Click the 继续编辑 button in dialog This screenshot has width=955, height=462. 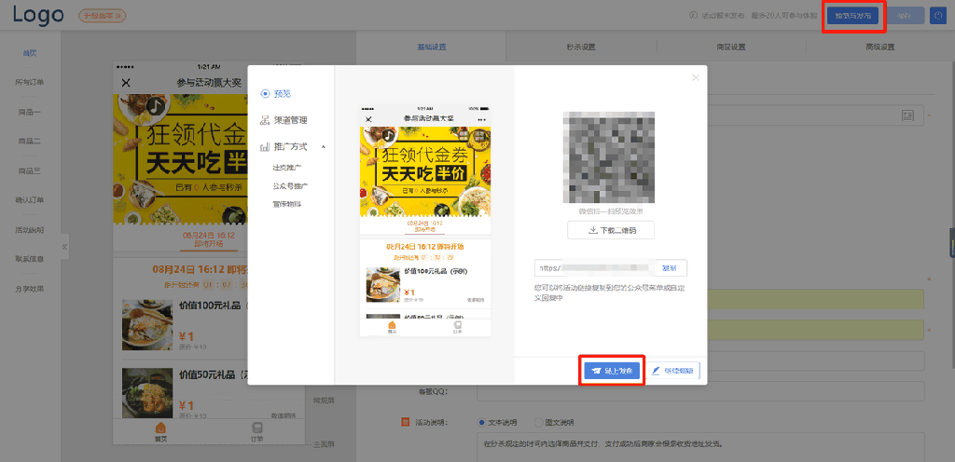pos(672,371)
